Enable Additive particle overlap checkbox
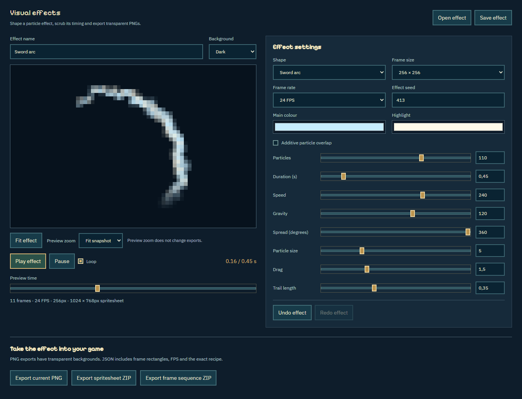The image size is (522, 399). point(276,143)
